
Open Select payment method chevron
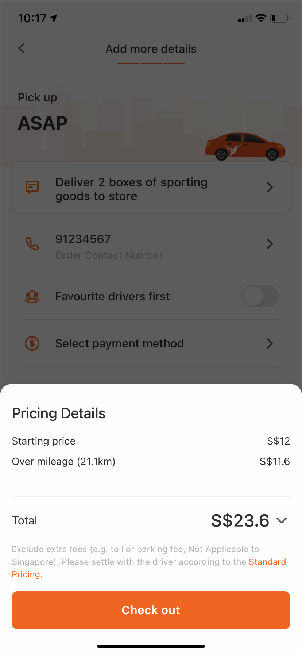[270, 343]
